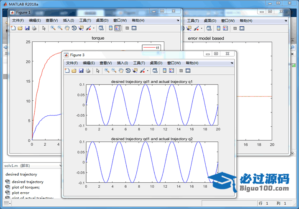Toggle Legend icon in background error figure toolbar
This screenshot has width=299, height=209.
point(225,28)
